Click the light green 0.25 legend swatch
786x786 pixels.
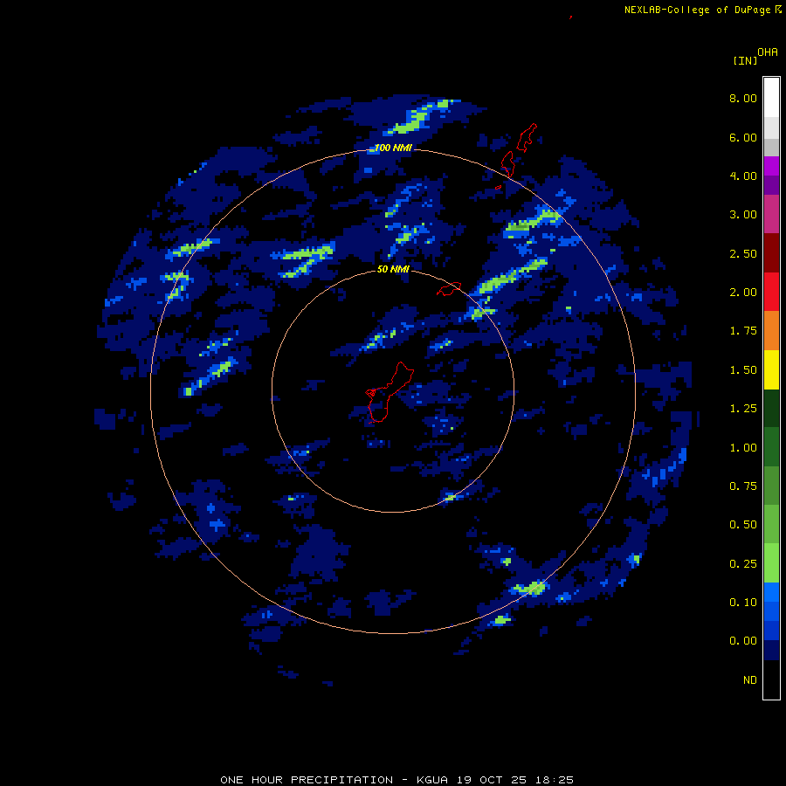(x=771, y=563)
